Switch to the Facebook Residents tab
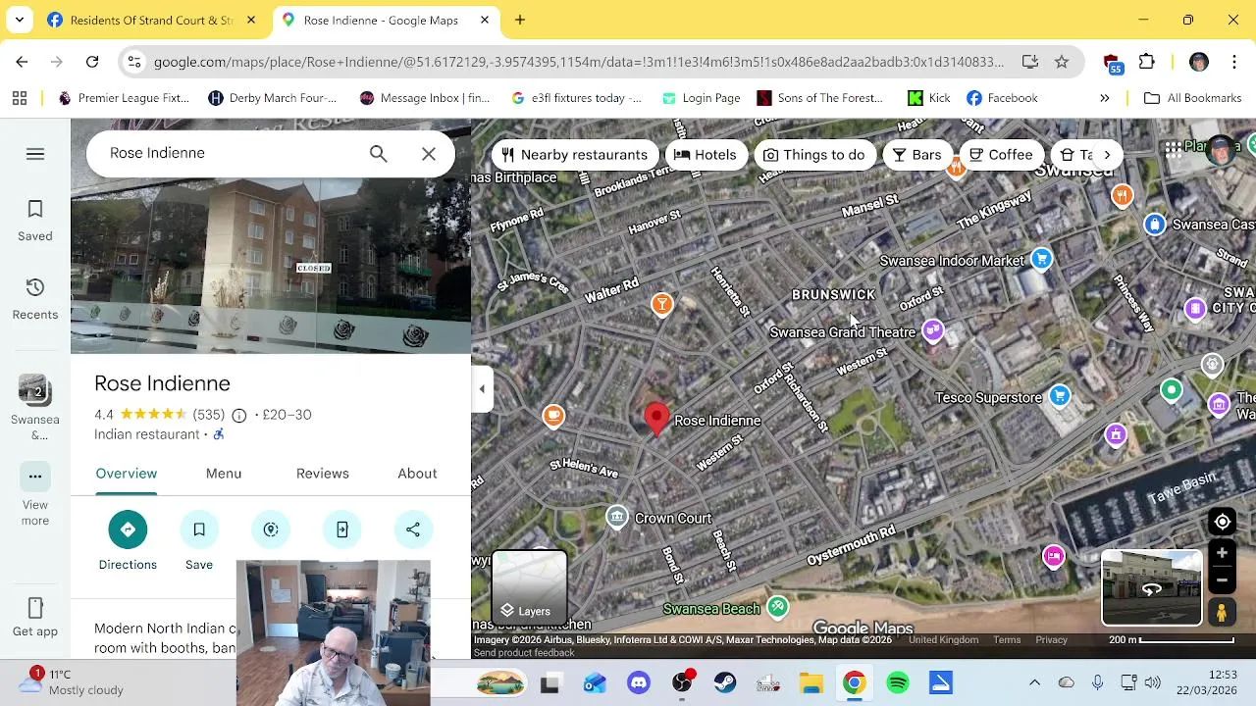The width and height of the screenshot is (1256, 706). [x=152, y=20]
